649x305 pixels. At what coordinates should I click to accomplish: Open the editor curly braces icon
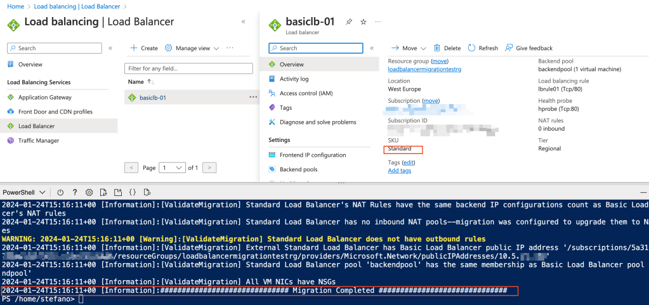tap(133, 192)
